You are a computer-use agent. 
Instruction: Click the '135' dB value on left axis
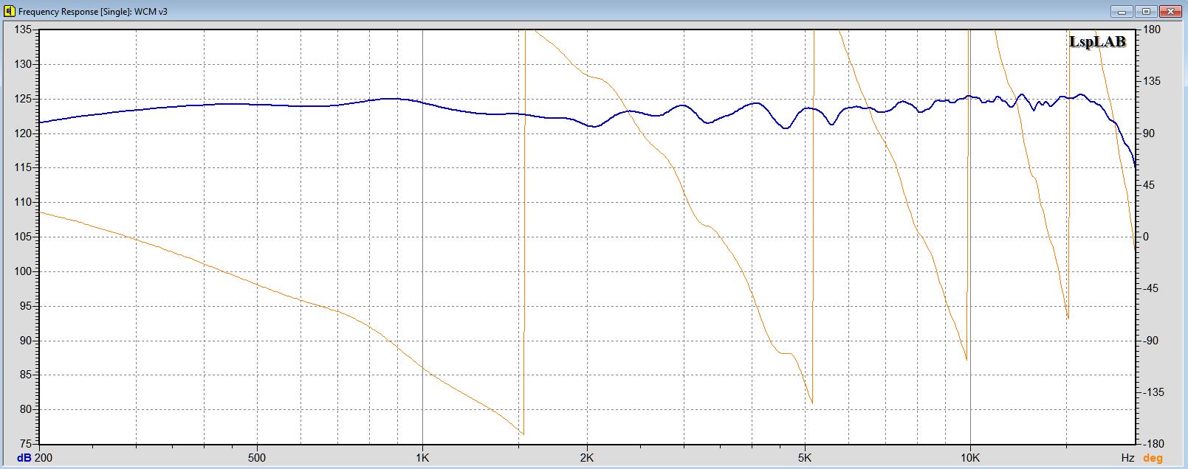click(23, 29)
